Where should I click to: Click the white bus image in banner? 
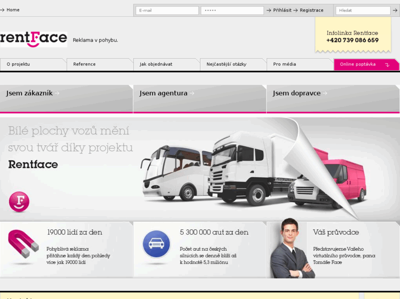point(176,173)
